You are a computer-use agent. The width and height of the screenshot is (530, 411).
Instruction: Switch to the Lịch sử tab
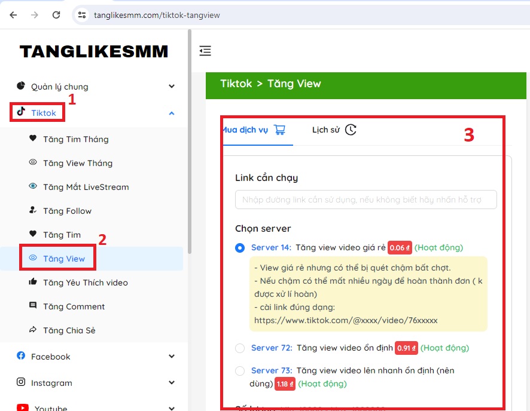334,130
